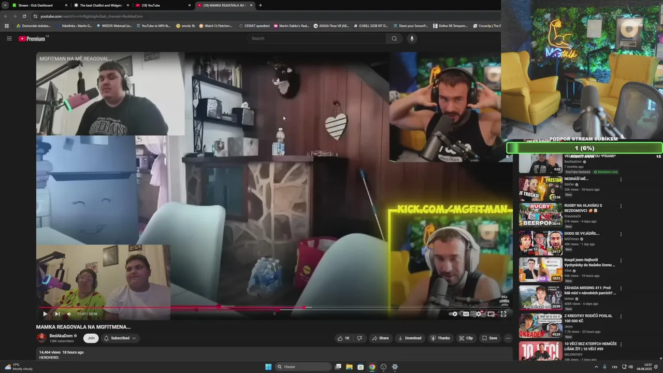Dislike the video with thumbs down
The width and height of the screenshot is (663, 373).
[x=359, y=338]
